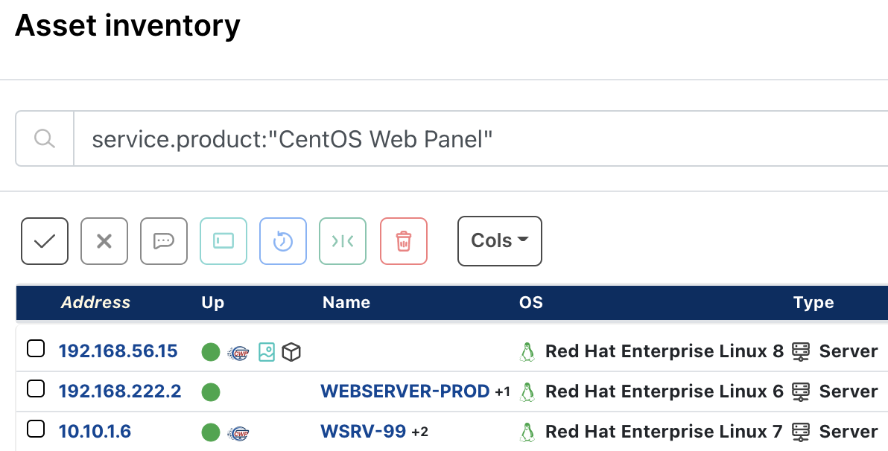Sort by clicking the Address column header
Viewport: 888px width, 451px height.
[x=95, y=302]
